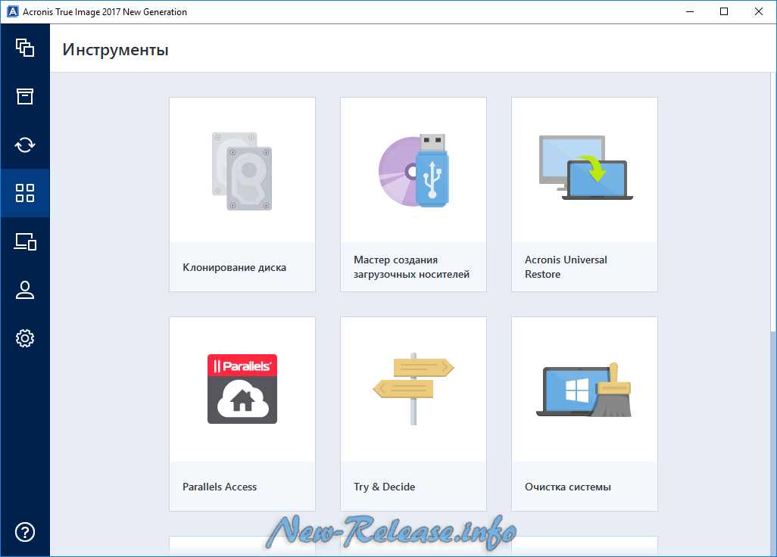Close the Acronis True Image window
Image resolution: width=777 pixels, height=557 pixels.
point(759,11)
